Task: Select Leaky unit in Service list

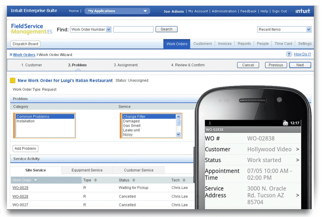Action: (x=149, y=130)
